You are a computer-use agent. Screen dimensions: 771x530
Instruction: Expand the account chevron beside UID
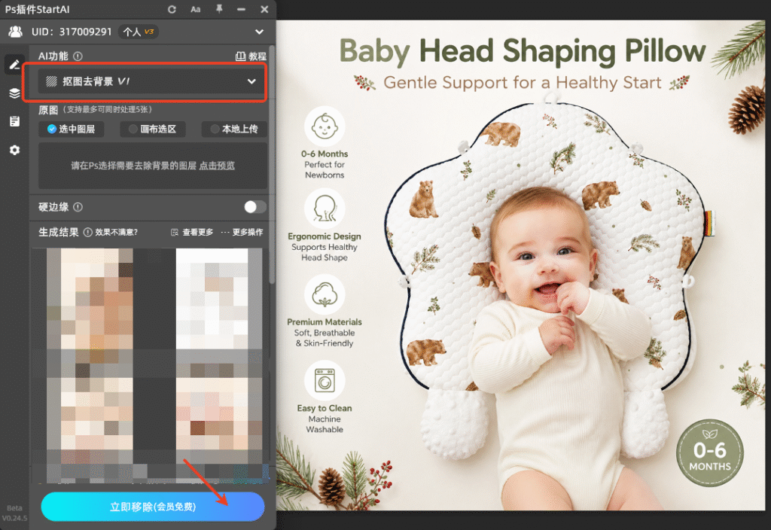(x=259, y=32)
